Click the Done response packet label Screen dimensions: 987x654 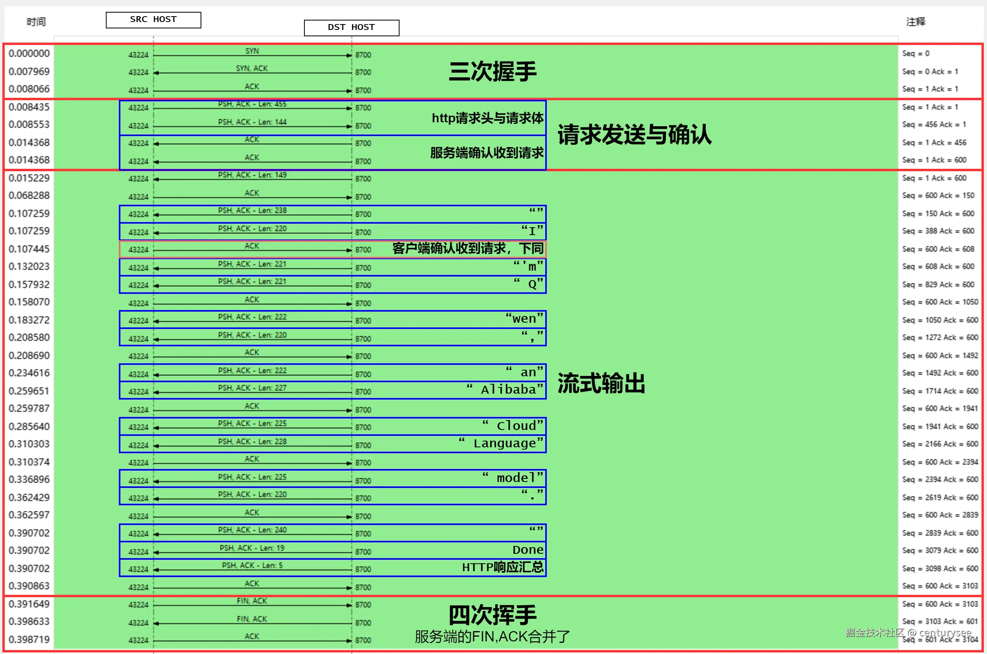527,549
